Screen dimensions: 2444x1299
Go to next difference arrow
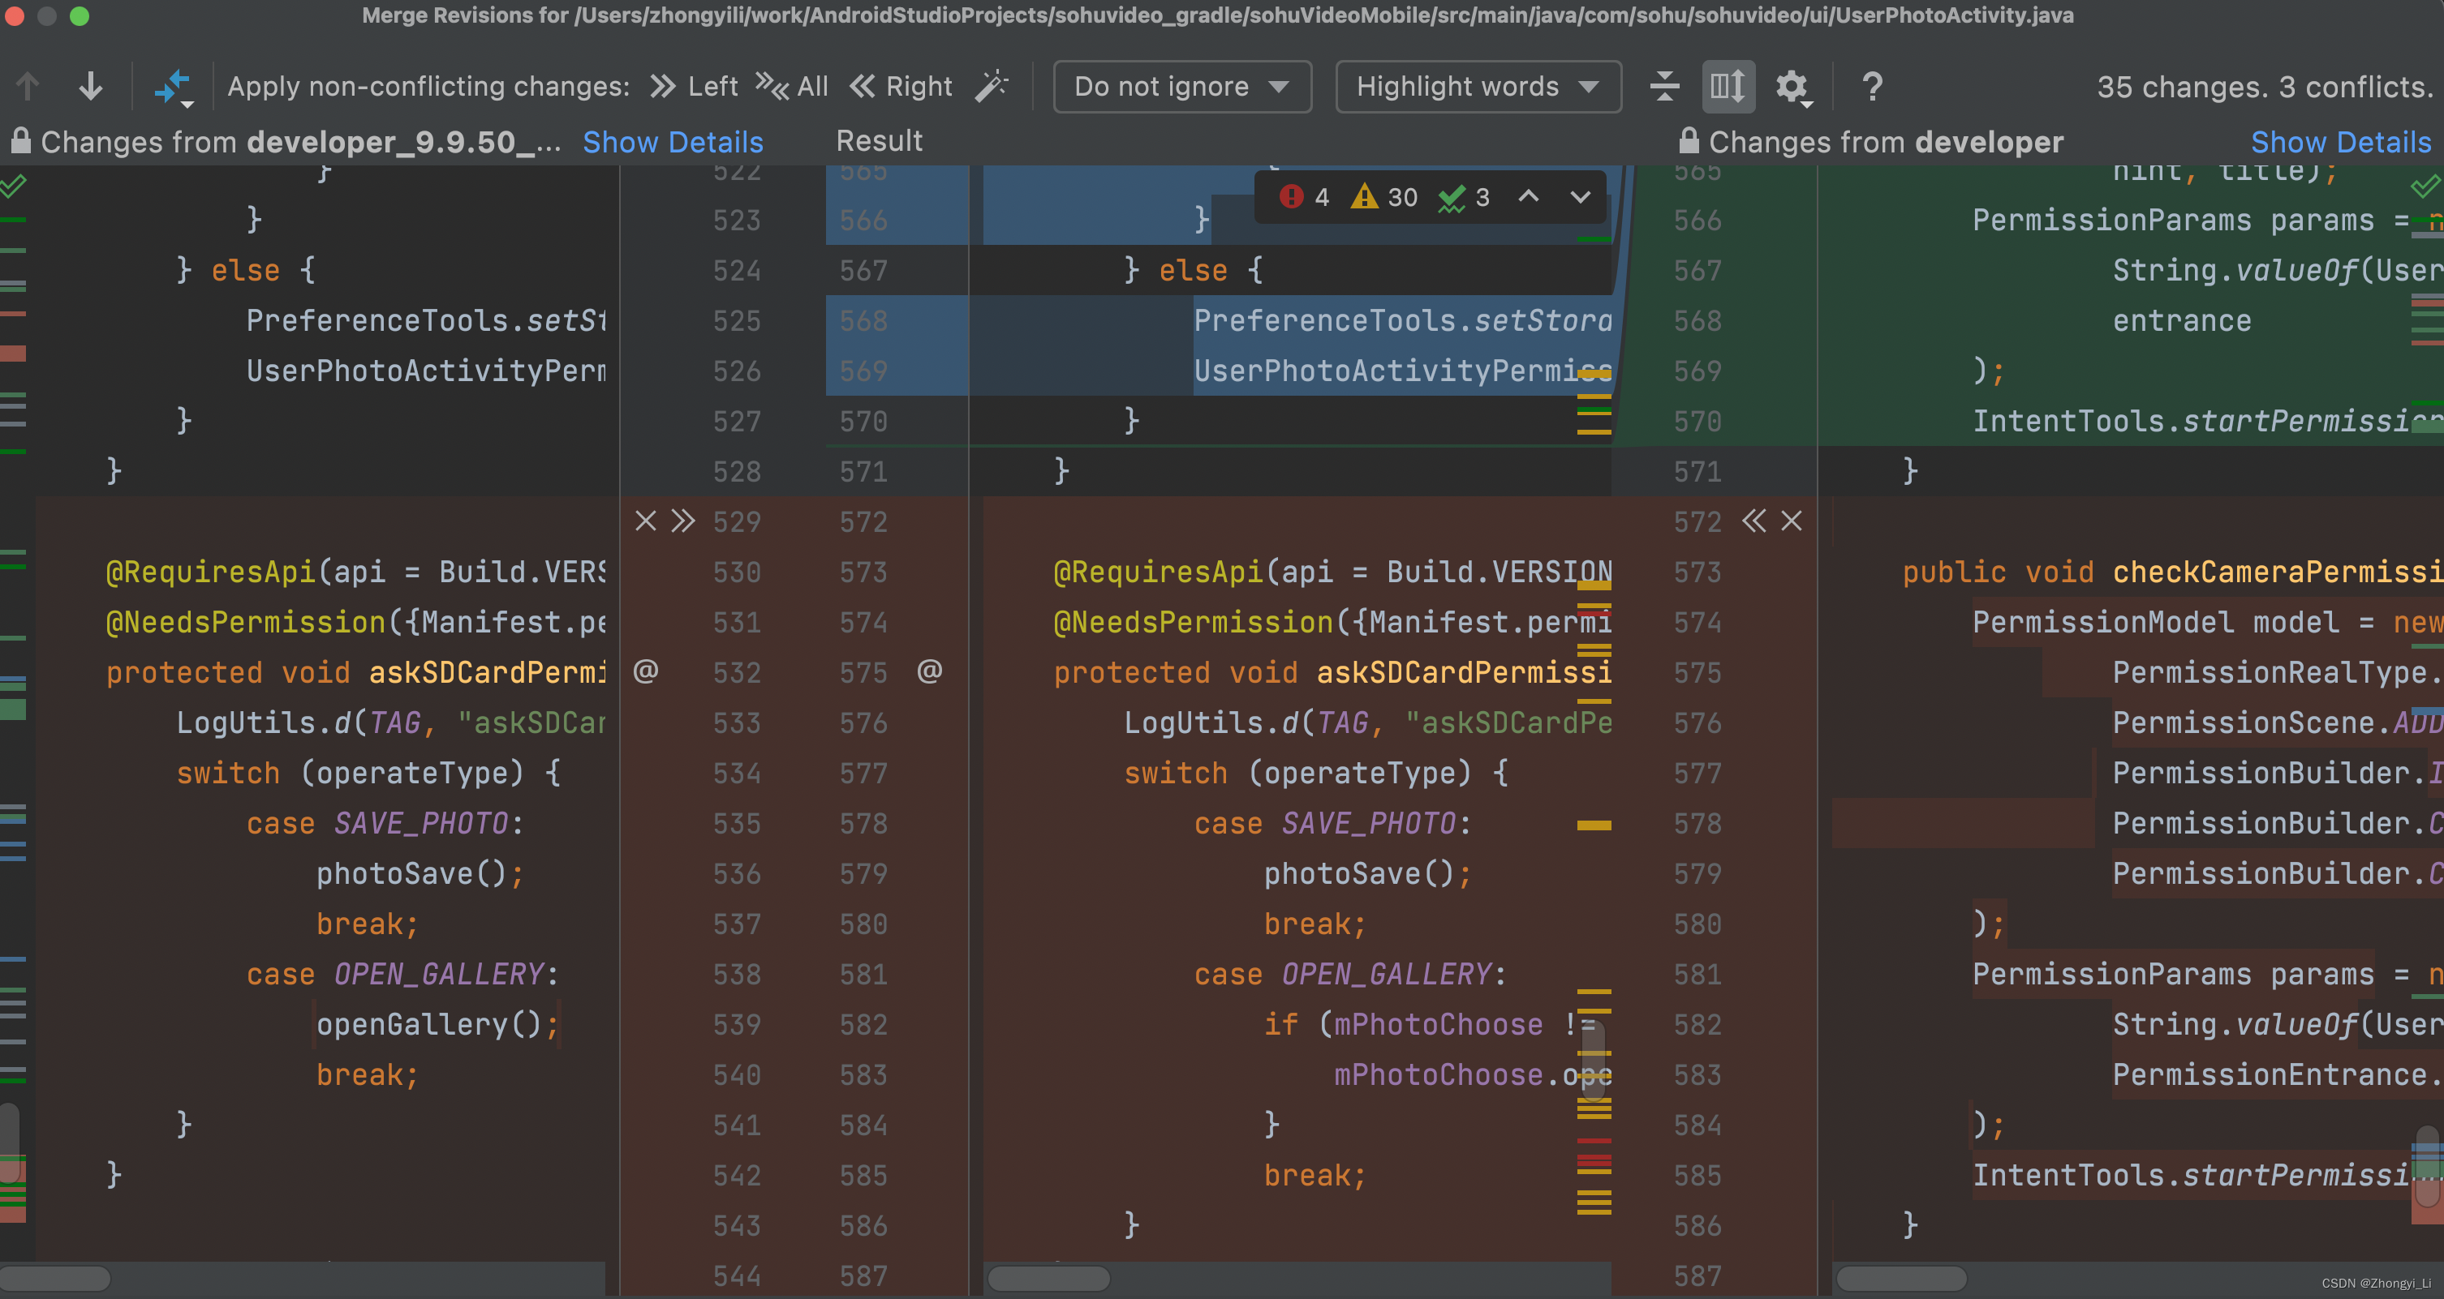point(90,86)
